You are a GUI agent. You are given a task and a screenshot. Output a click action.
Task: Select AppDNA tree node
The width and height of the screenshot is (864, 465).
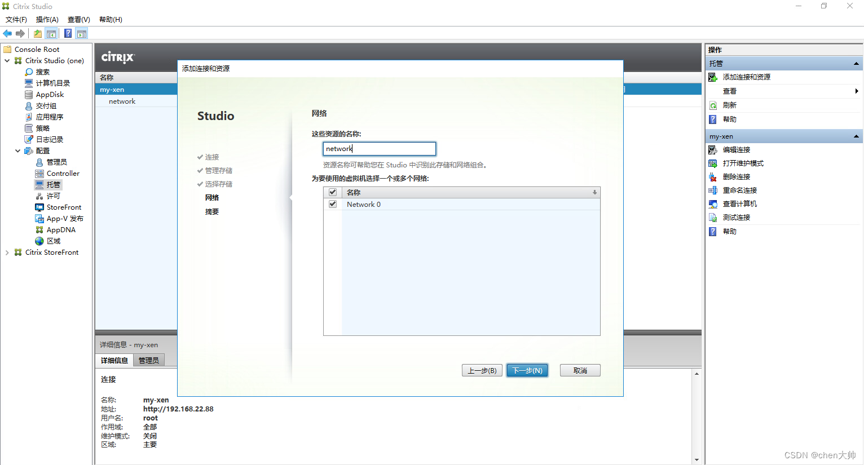[x=61, y=230]
